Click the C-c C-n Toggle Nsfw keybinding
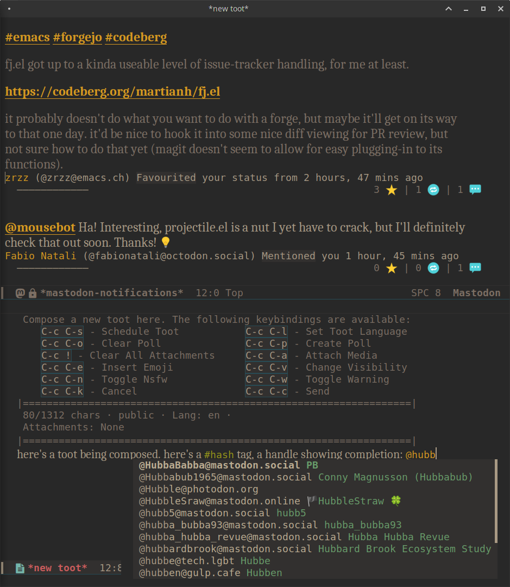 pos(62,379)
